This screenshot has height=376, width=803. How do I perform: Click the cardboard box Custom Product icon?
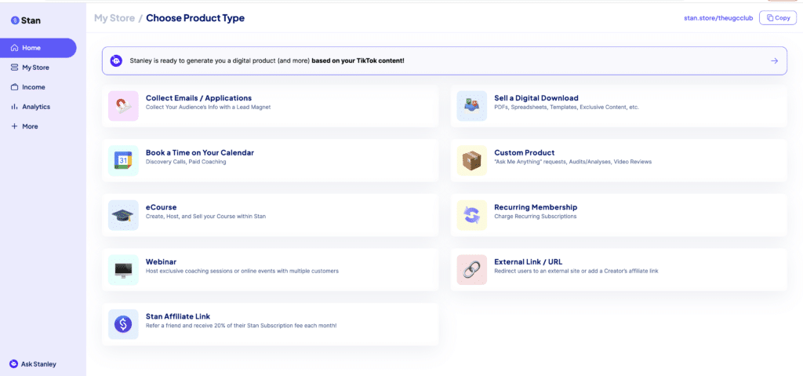pos(471,161)
